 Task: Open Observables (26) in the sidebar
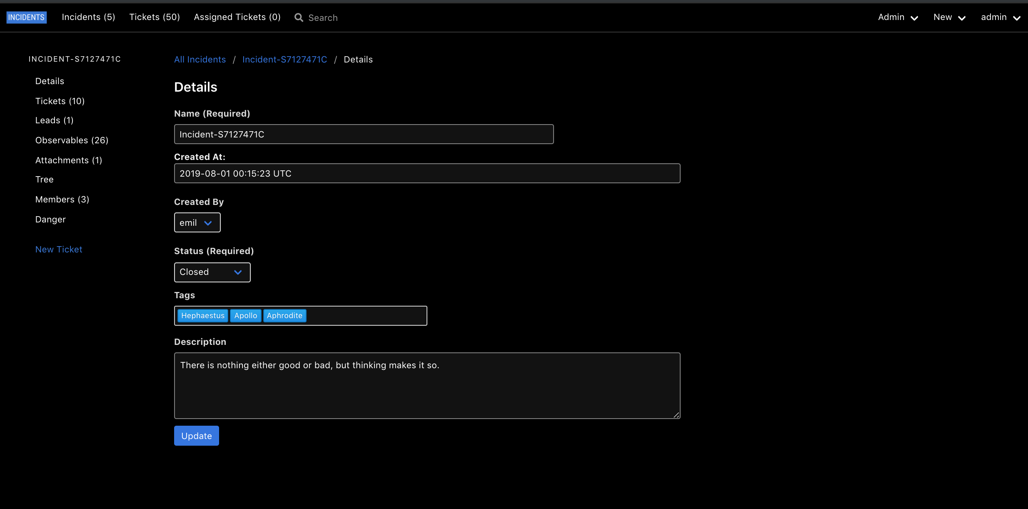(72, 140)
